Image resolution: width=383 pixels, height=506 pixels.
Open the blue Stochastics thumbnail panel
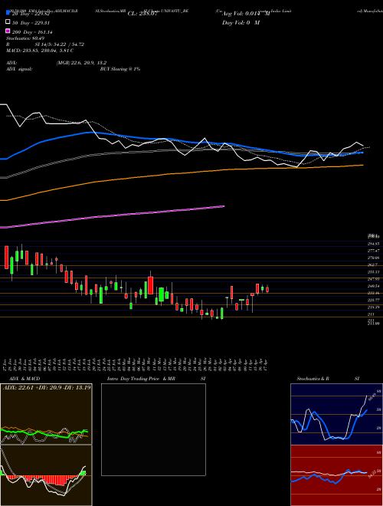336,414
